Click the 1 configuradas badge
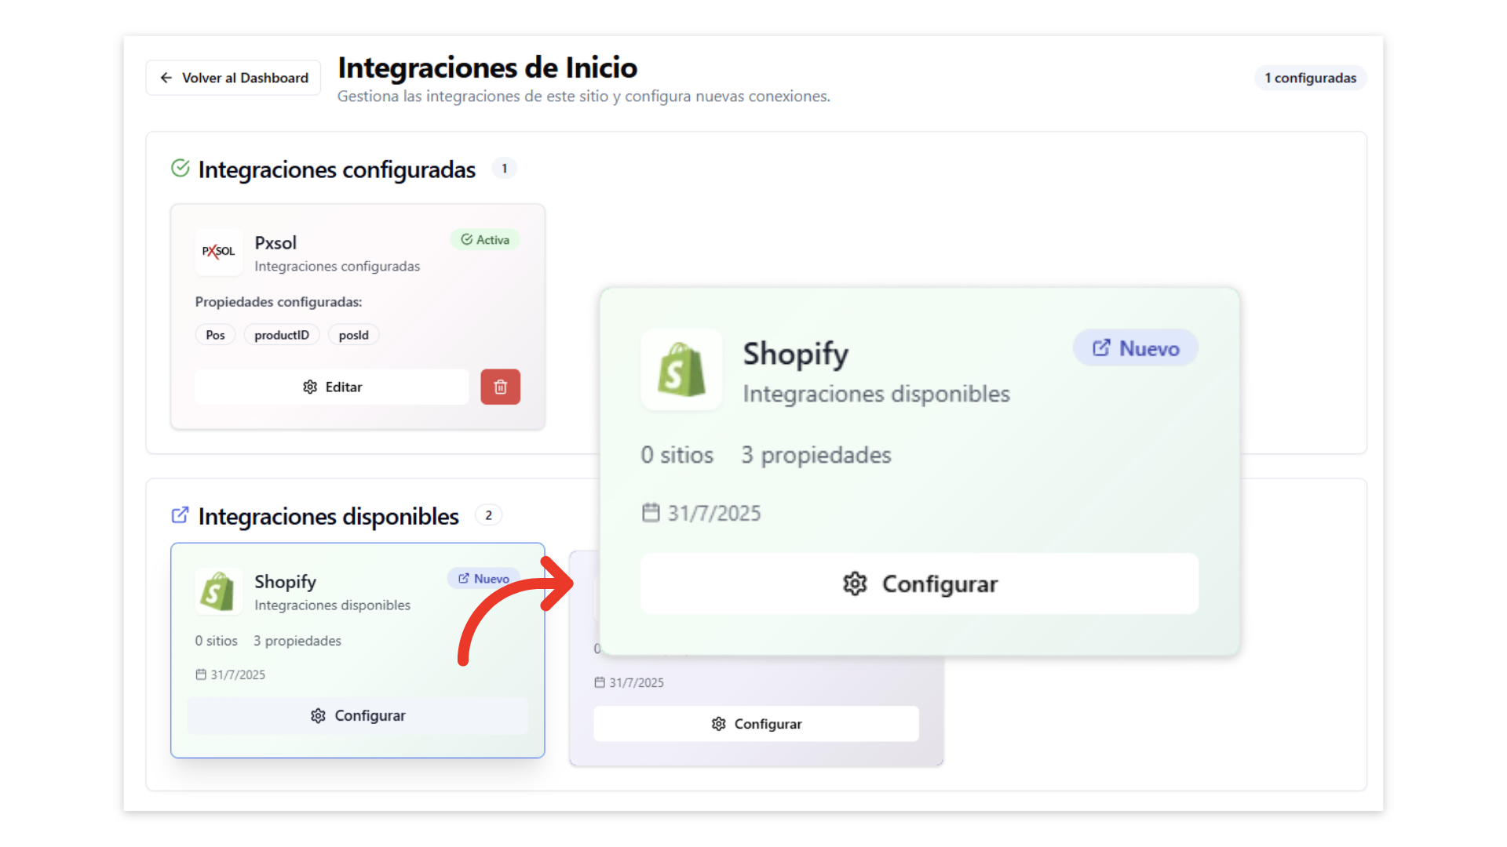This screenshot has height=847, width=1507. (x=1309, y=78)
